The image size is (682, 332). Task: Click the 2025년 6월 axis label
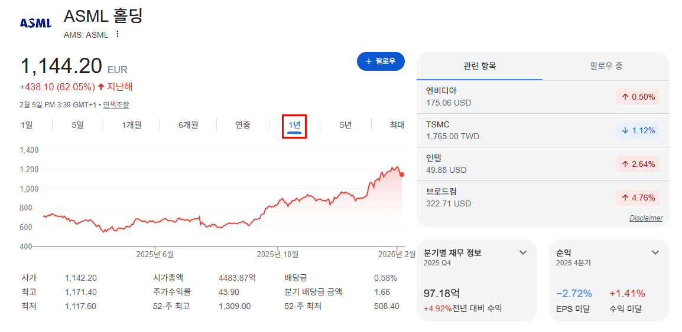click(x=155, y=254)
